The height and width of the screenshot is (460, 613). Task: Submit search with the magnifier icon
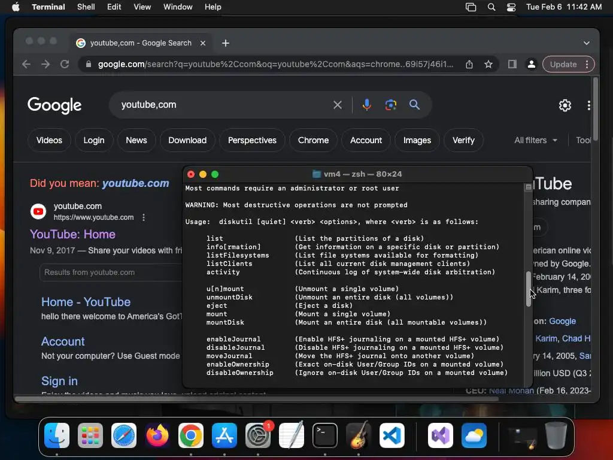[x=414, y=105]
